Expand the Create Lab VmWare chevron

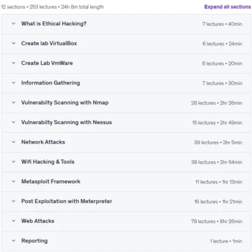coord(13,63)
